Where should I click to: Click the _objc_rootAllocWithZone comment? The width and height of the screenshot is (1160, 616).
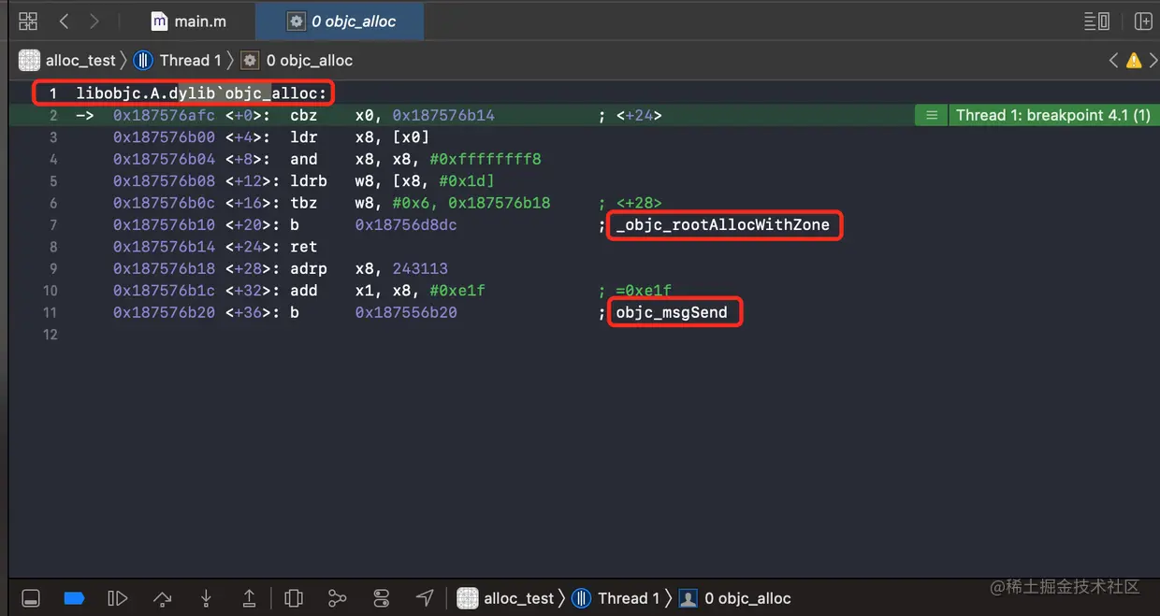click(x=722, y=225)
